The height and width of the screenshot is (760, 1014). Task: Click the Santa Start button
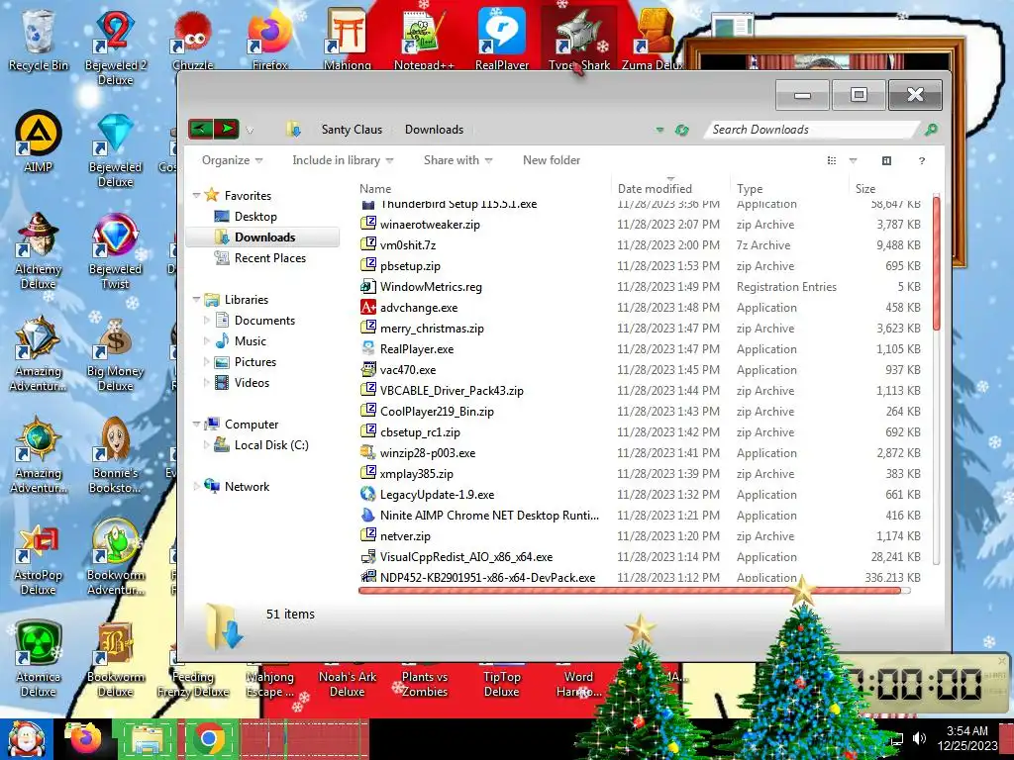click(x=26, y=739)
